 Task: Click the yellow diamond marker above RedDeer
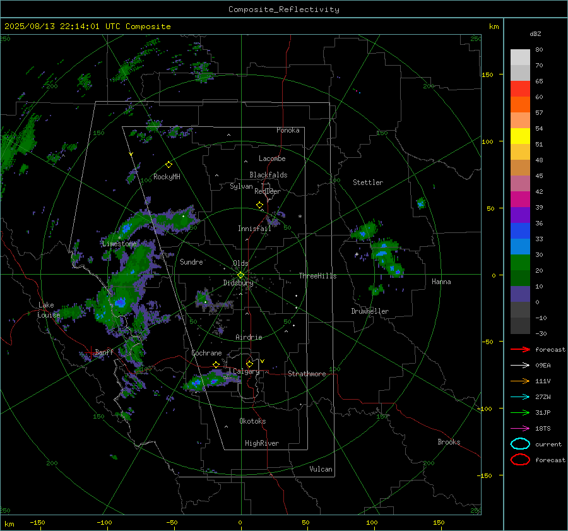coord(259,205)
